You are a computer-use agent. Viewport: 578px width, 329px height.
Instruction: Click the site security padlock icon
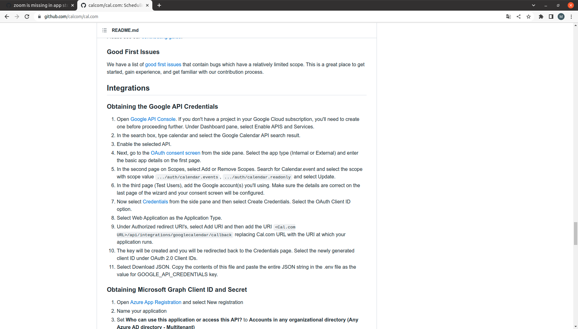[x=39, y=17]
